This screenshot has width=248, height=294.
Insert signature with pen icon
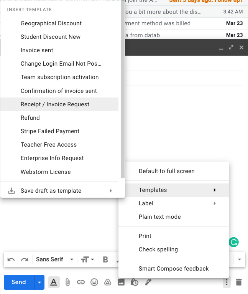point(148,282)
